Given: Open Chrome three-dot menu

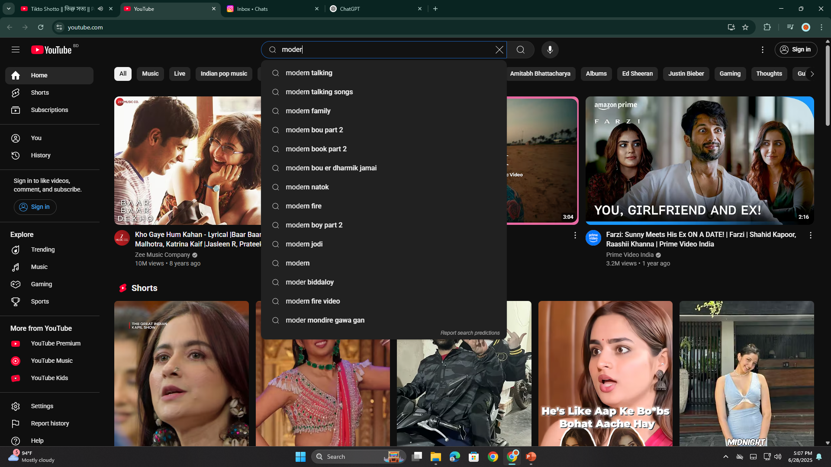Looking at the screenshot, I should 821,27.
